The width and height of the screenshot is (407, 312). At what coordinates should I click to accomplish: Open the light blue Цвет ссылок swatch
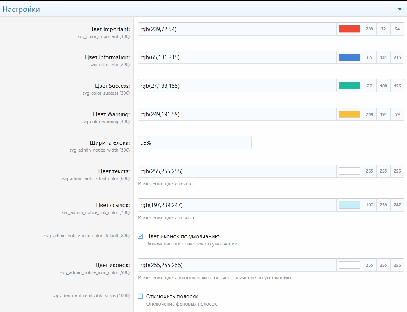coord(349,205)
